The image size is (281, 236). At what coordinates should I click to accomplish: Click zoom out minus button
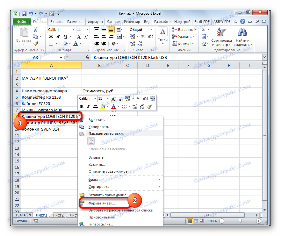click(x=221, y=221)
